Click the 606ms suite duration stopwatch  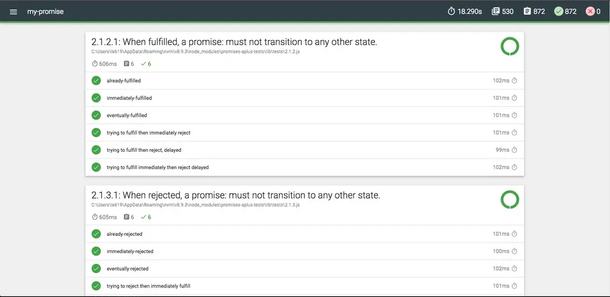point(94,63)
